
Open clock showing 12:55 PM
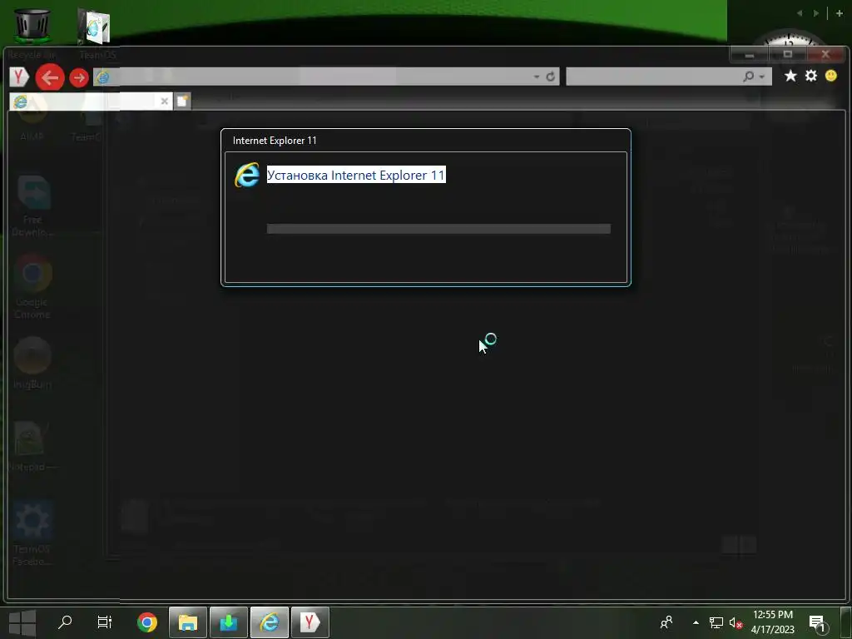point(773,622)
